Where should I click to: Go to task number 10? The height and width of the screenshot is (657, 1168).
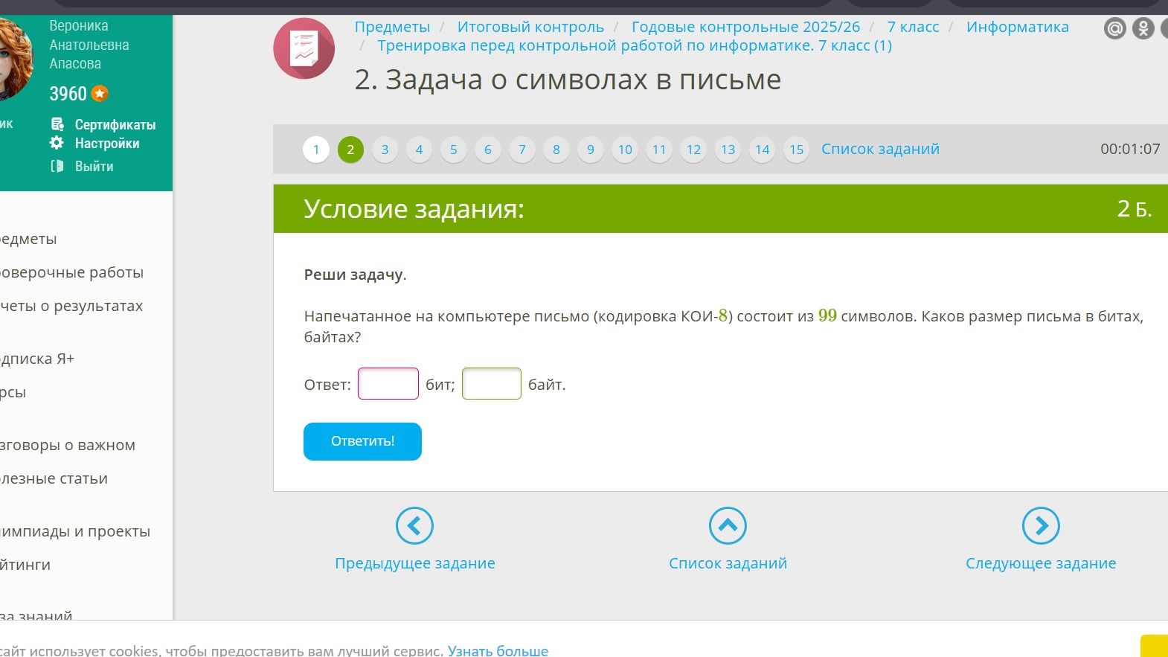625,150
